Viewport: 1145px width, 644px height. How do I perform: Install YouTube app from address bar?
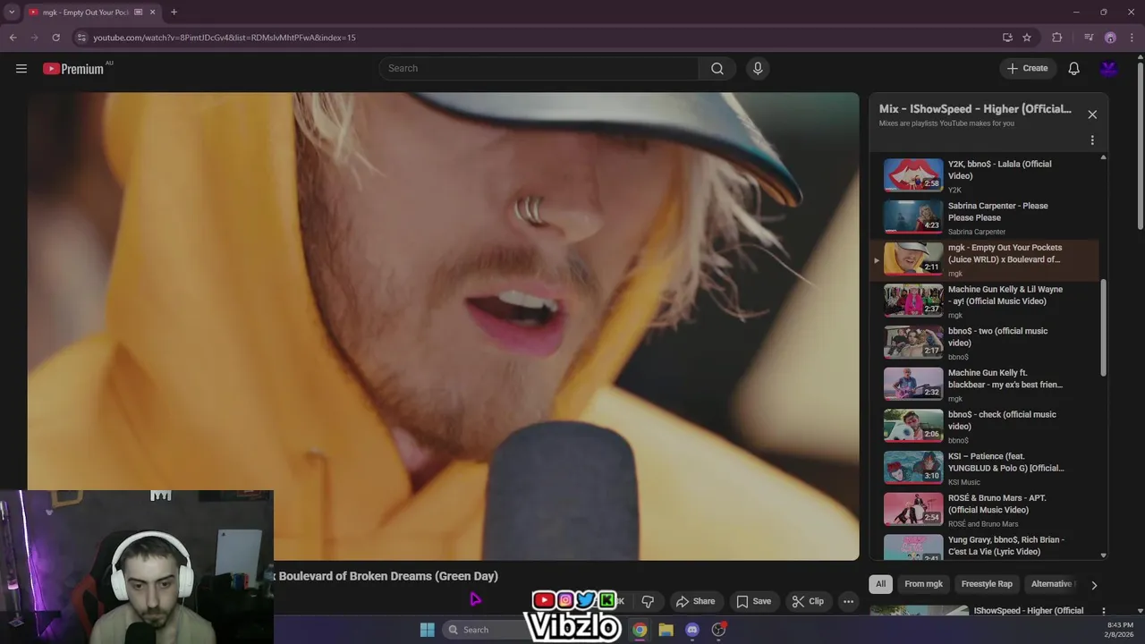point(1007,38)
